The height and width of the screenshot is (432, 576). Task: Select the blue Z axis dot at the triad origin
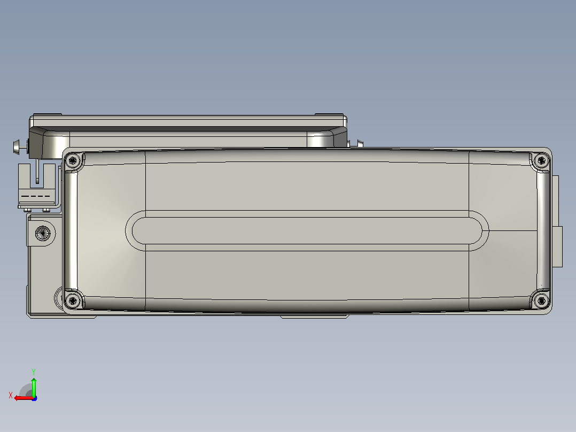tap(35, 398)
